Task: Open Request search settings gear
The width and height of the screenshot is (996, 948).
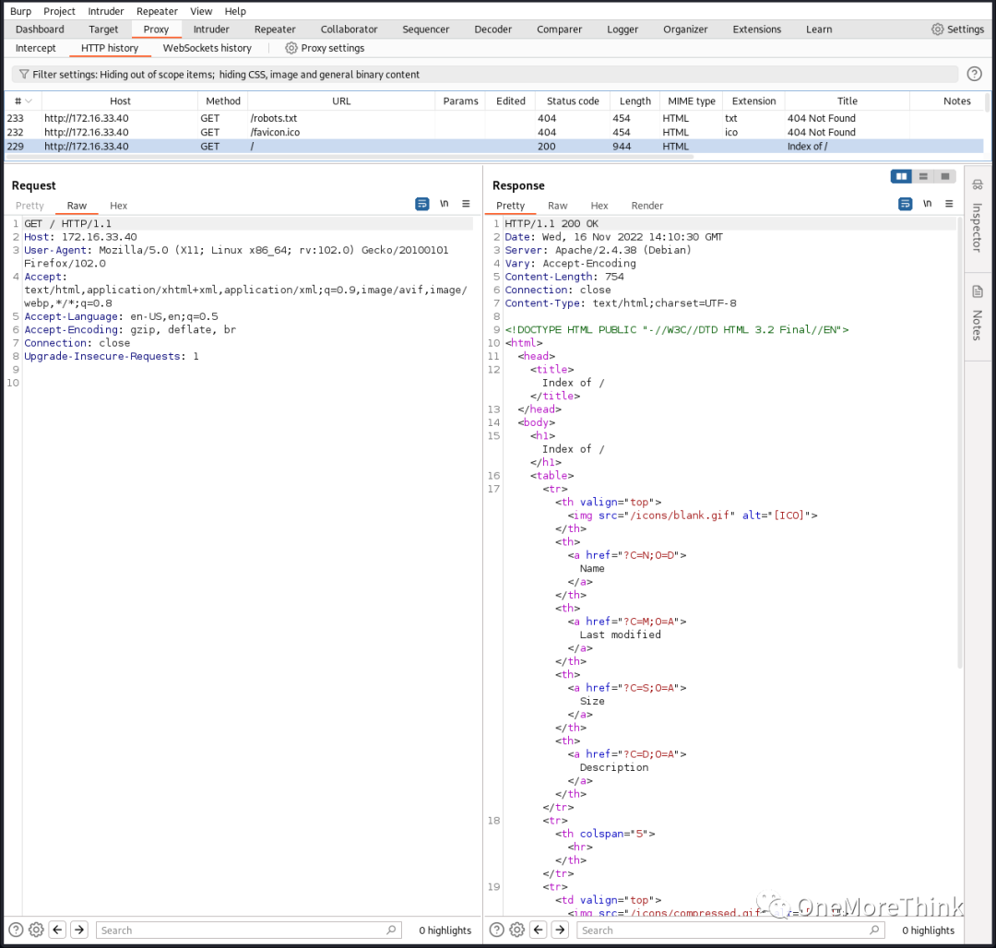Action: [x=36, y=930]
